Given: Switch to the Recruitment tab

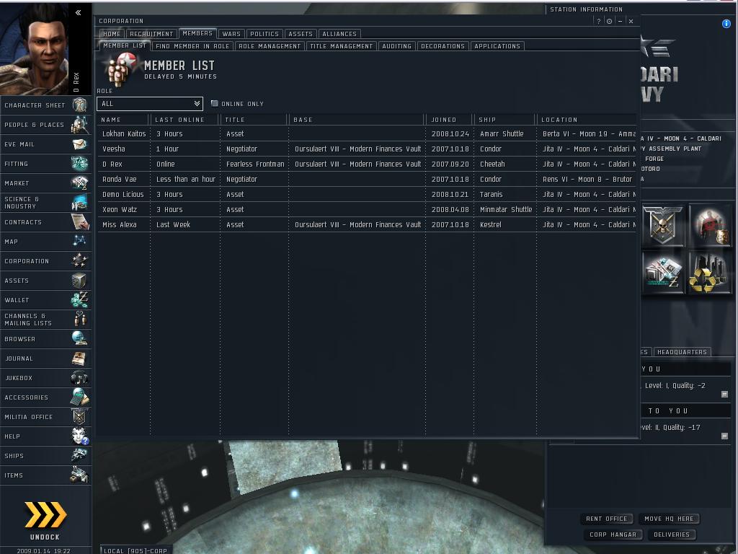Looking at the screenshot, I should point(151,34).
